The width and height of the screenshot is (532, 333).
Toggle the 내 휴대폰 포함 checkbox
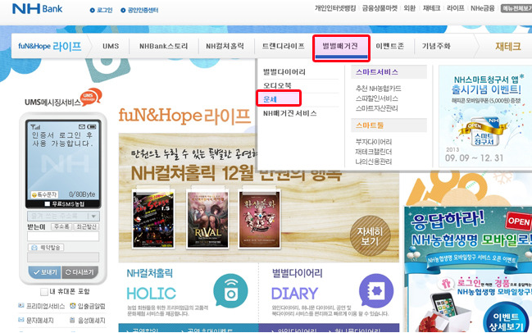tap(43, 292)
